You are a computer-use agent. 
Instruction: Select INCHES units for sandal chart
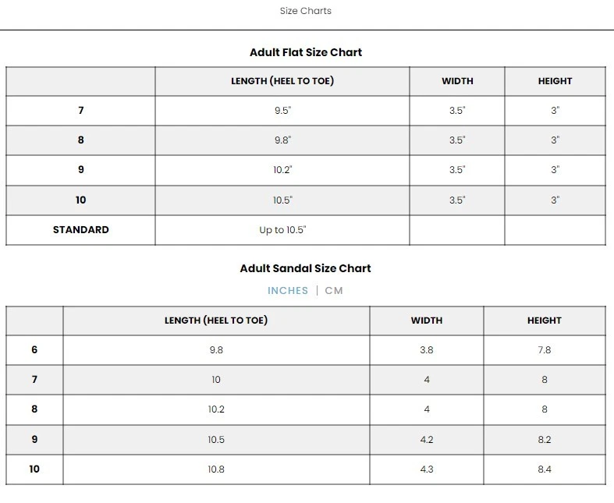(288, 291)
